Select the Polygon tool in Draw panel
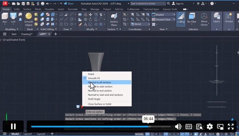Image resolution: width=239 pixels, height=136 pixels. tap(61, 24)
